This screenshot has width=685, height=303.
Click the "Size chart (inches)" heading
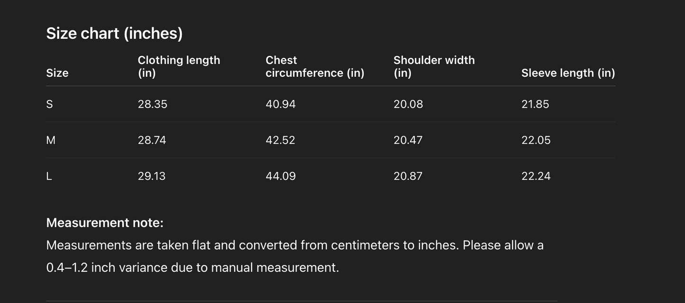coord(114,33)
